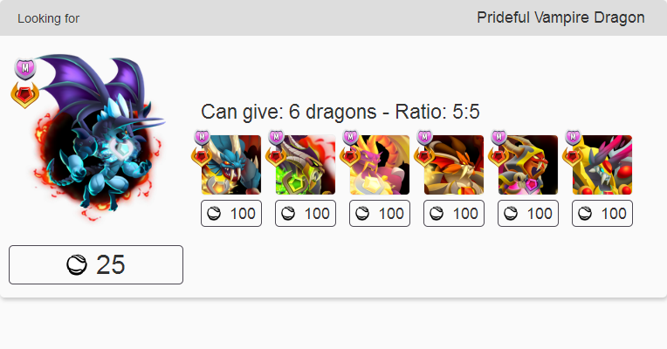This screenshot has width=667, height=349.
Task: Choose the third offered dragon, pink and yellow
Action: [x=380, y=165]
